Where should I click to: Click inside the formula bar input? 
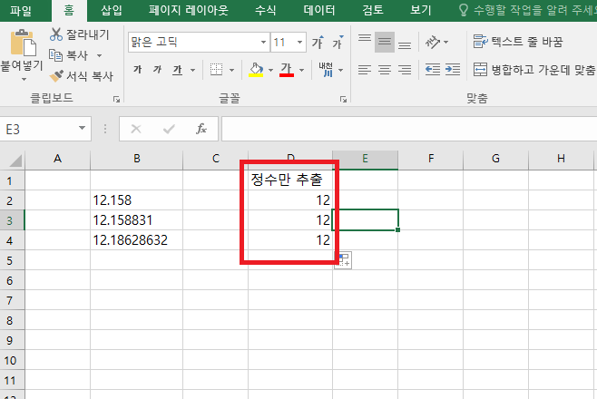click(x=409, y=130)
